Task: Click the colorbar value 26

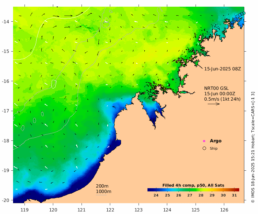Action: click(x=178, y=195)
